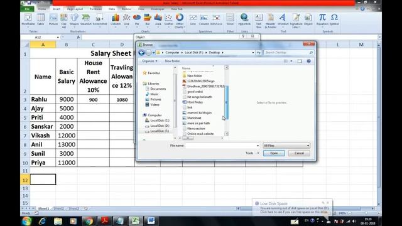Select Local Disk (C:) in navigation pane
Viewport: 402px width, 226px height.
point(157,121)
